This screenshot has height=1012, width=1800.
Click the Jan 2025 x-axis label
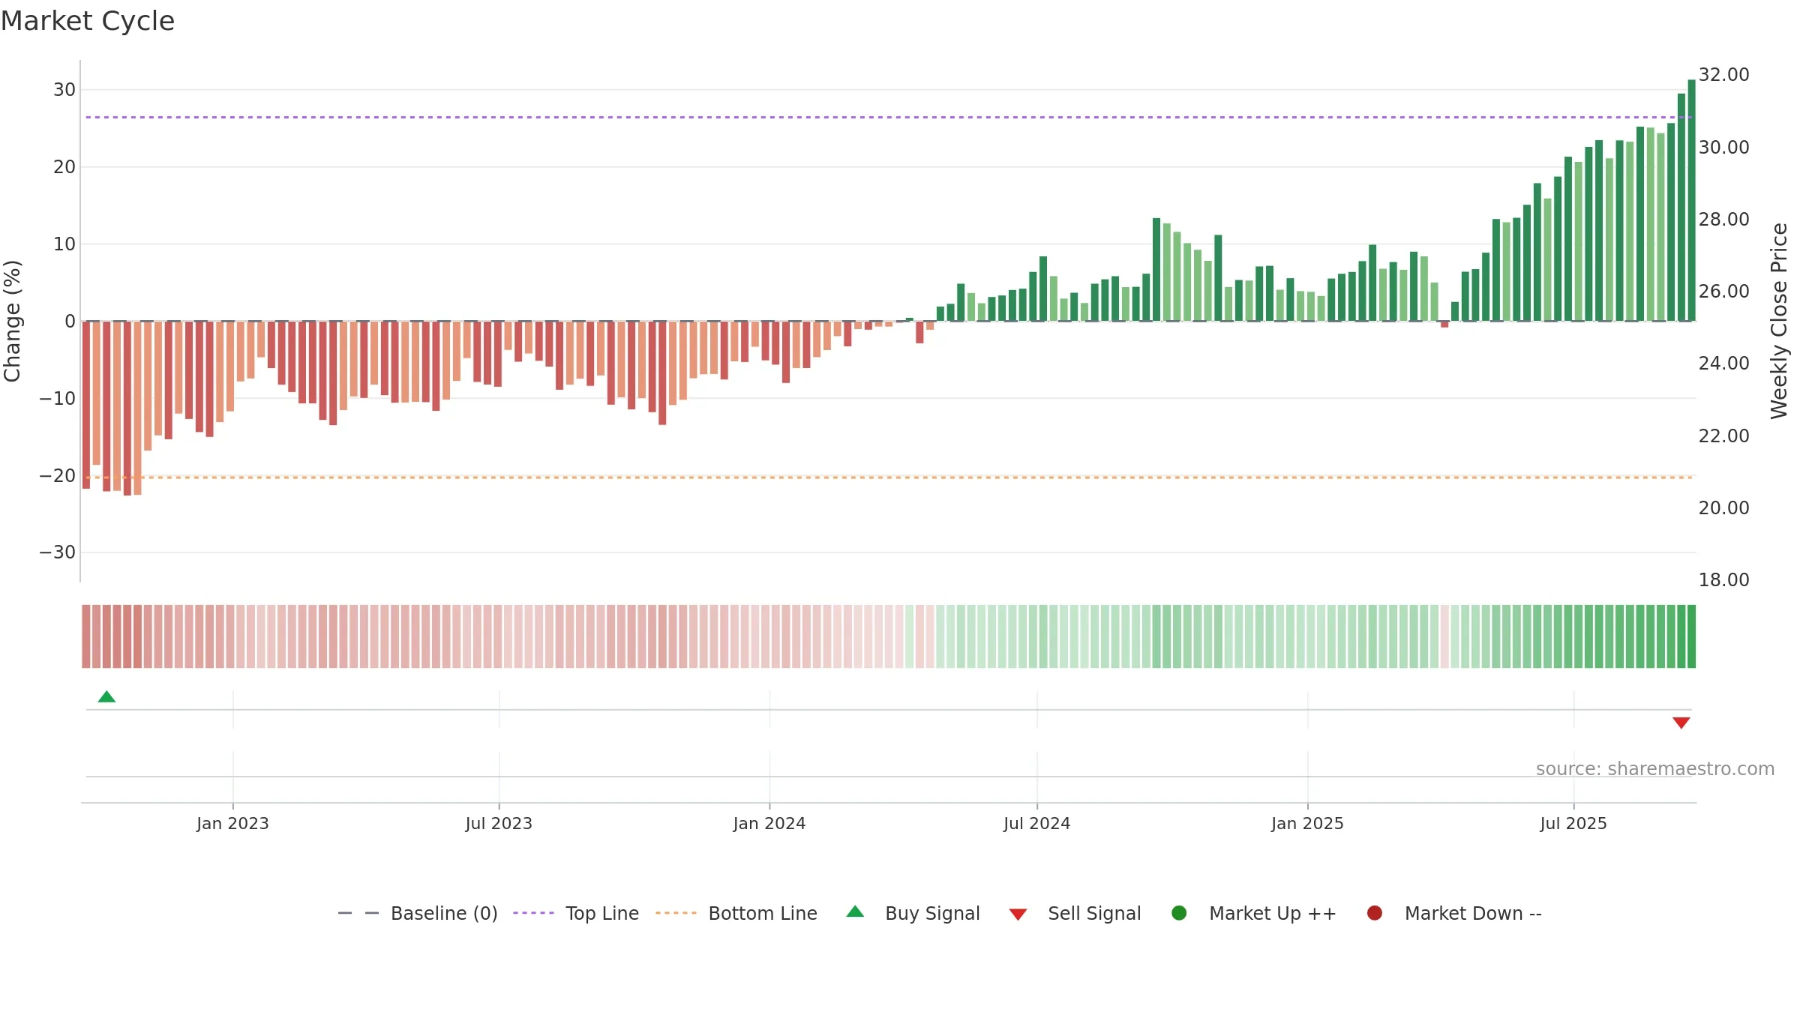(1307, 823)
